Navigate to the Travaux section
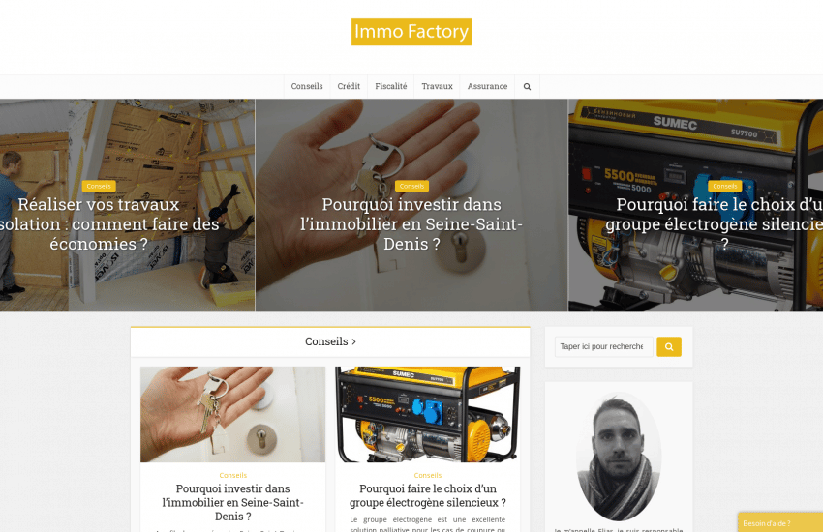The width and height of the screenshot is (823, 532). pos(437,86)
